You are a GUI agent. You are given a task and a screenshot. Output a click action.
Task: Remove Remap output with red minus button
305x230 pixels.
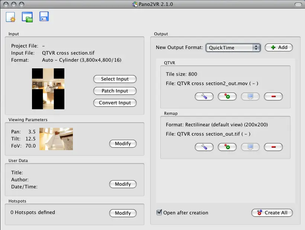coord(273,147)
